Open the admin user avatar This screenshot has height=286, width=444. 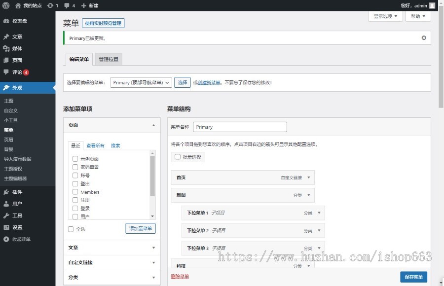(x=432, y=5)
